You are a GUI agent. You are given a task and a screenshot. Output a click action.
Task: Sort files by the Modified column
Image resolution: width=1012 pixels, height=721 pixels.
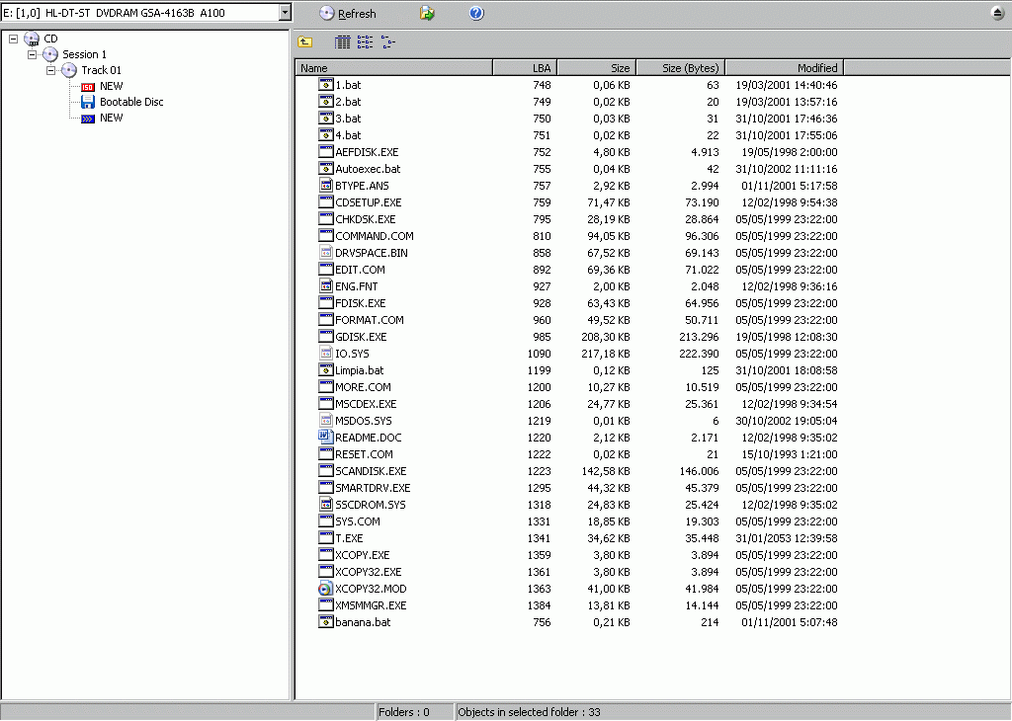785,67
